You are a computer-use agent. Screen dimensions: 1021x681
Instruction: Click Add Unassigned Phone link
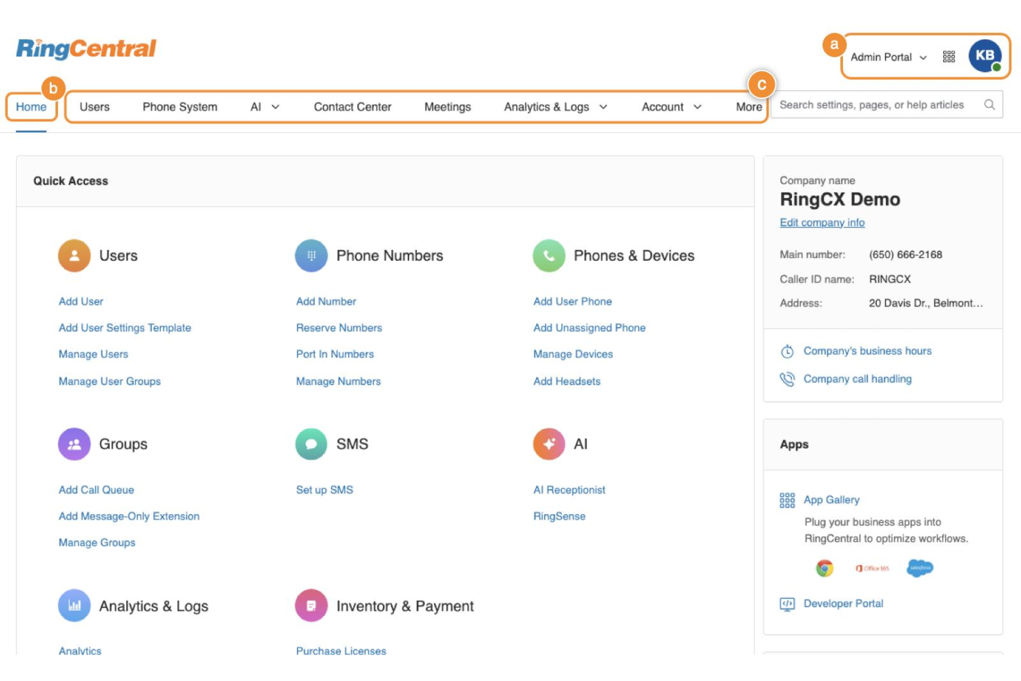click(589, 328)
